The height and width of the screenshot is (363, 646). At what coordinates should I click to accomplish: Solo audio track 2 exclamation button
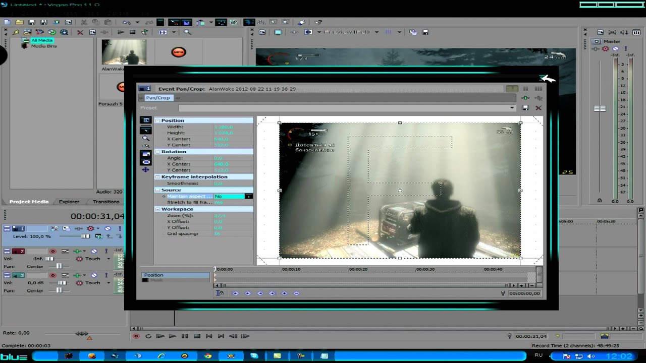click(107, 251)
